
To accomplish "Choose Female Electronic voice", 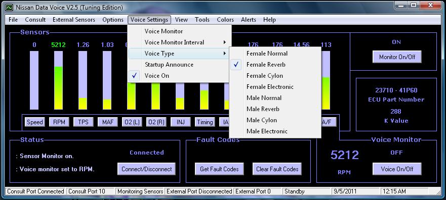I will point(275,86).
